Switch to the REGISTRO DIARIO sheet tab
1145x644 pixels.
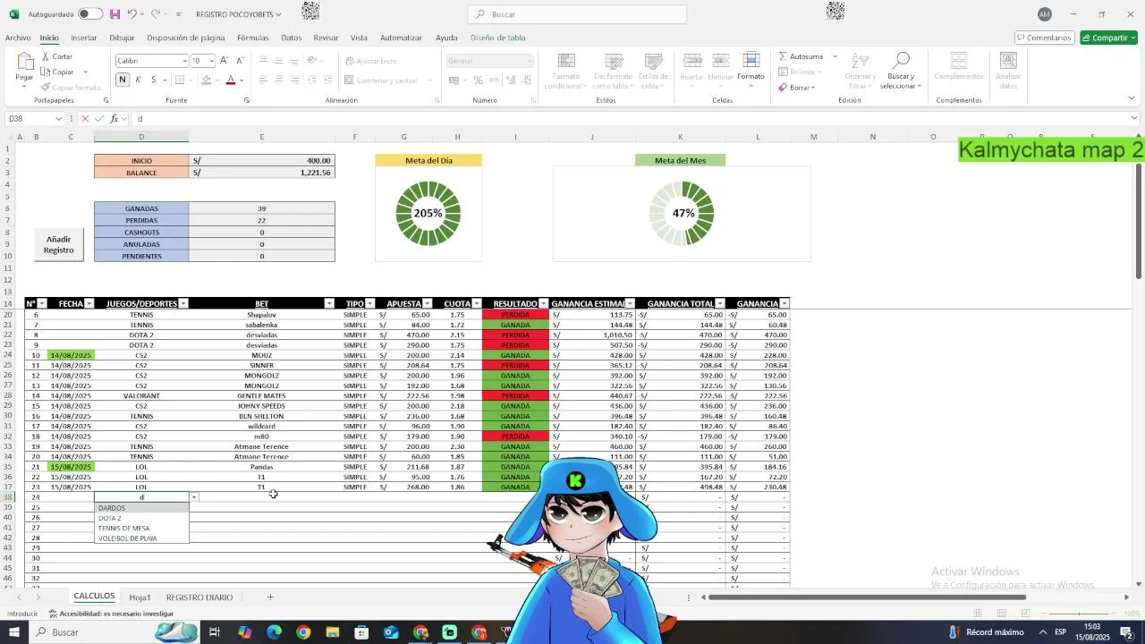199,597
